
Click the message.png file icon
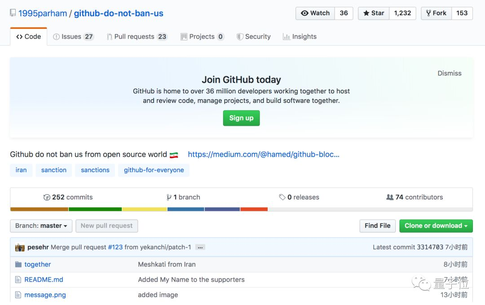coord(18,295)
